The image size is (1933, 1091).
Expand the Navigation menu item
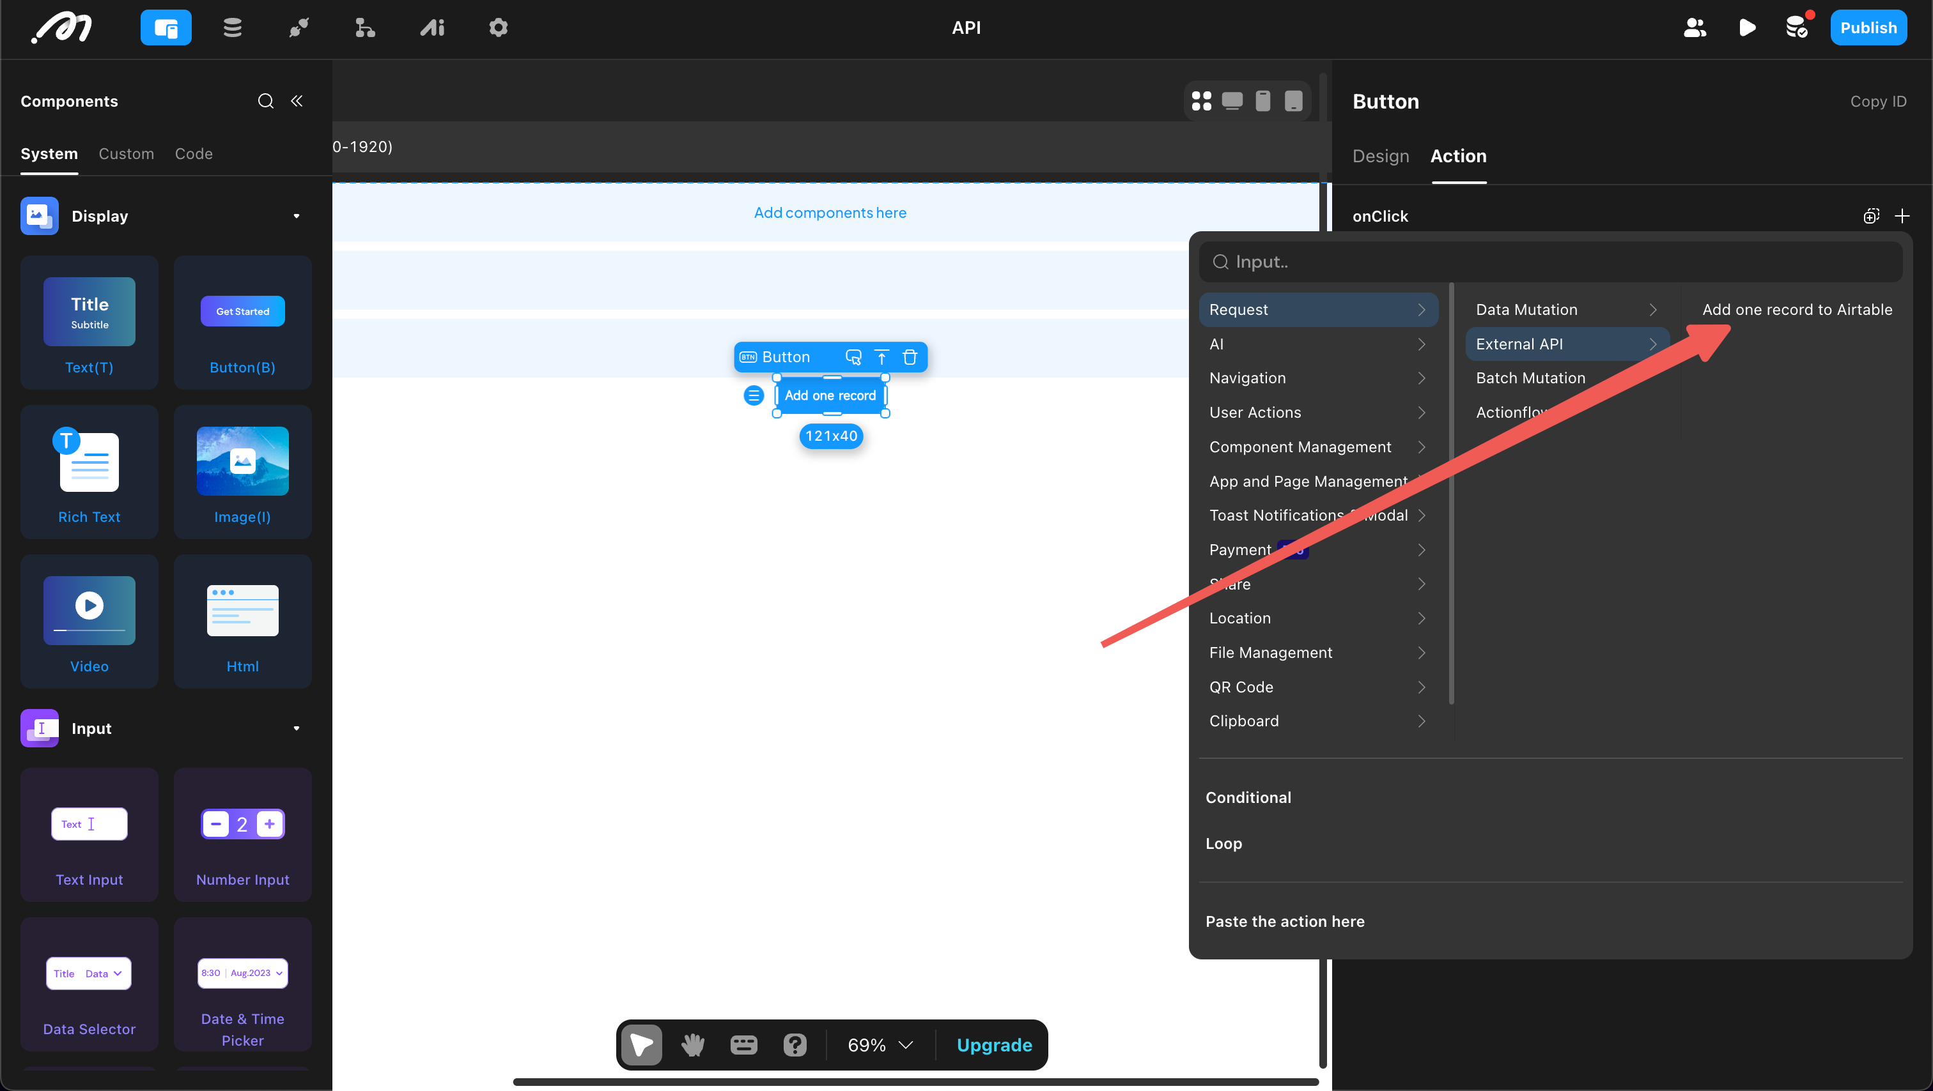1317,378
